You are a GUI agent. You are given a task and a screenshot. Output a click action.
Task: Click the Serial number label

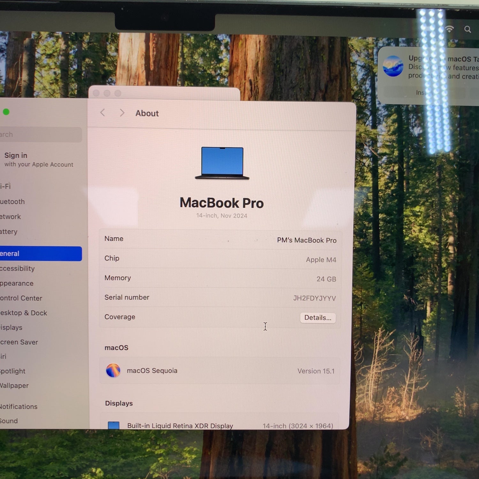click(127, 297)
